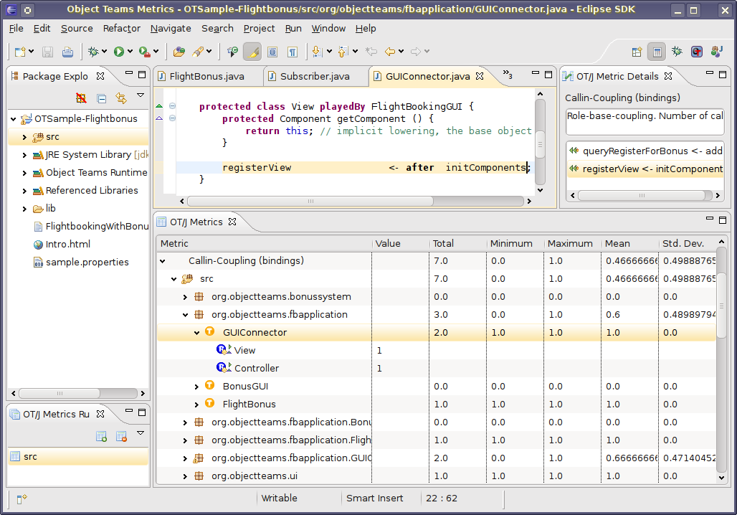Toggle Show Whitespace Characters pilcrow button

point(293,52)
